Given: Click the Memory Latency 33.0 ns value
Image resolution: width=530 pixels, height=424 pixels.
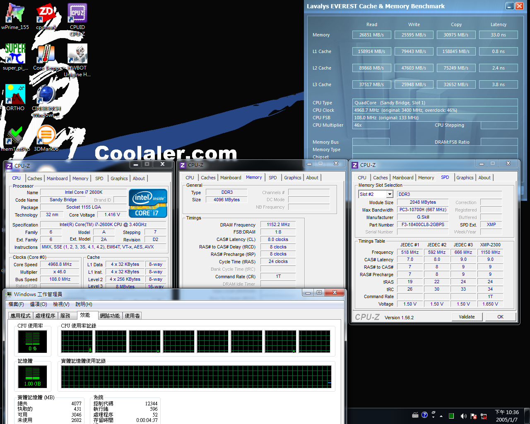Looking at the screenshot, I should 498,35.
